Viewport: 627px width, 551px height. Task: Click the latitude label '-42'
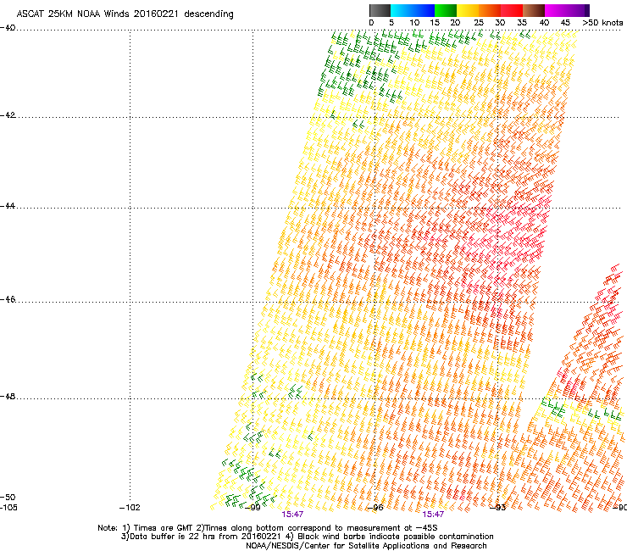[8, 115]
